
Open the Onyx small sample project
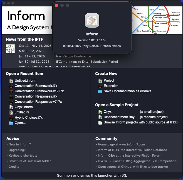click(108, 112)
